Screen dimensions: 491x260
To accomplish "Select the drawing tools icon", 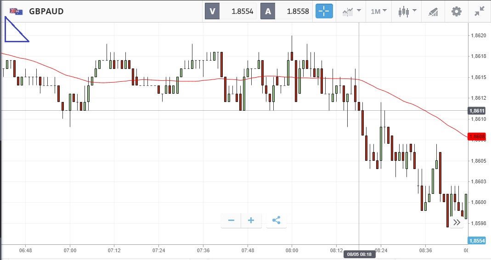I will tap(433, 11).
